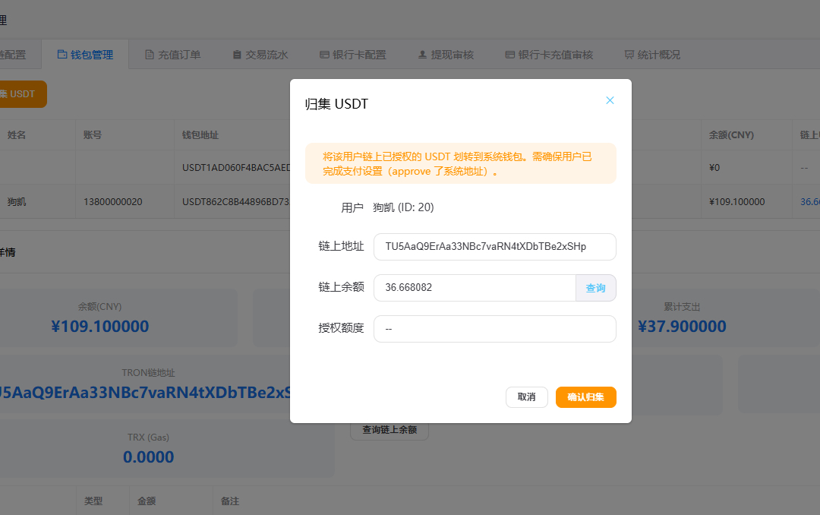The image size is (820, 515).
Task: Click the blue 36.6 on-chain link in table
Action: click(x=810, y=201)
